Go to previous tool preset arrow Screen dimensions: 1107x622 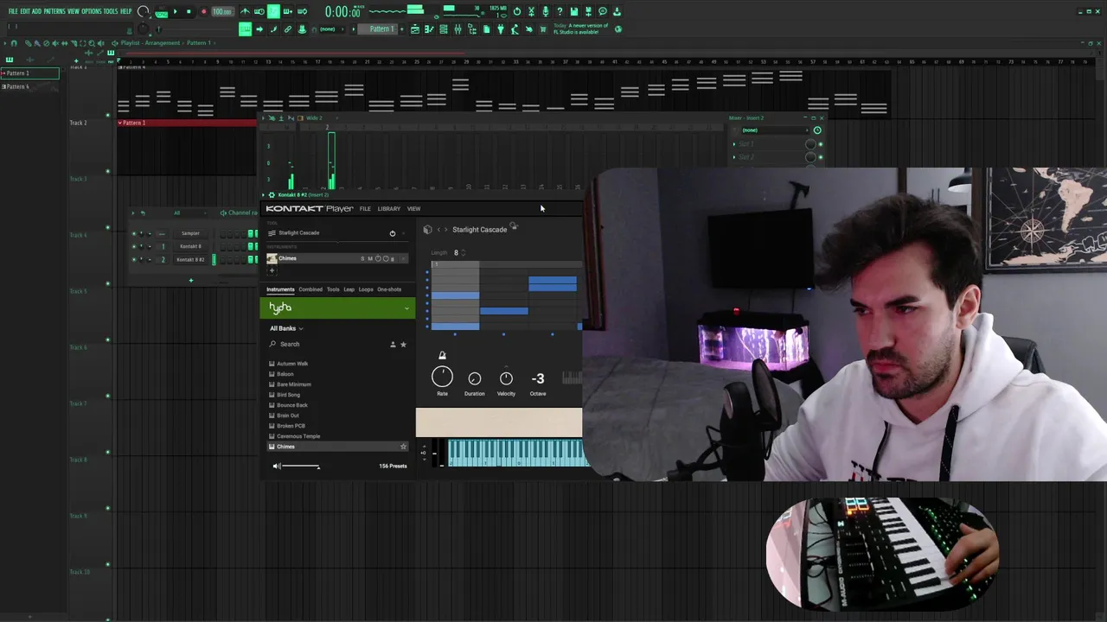438,230
